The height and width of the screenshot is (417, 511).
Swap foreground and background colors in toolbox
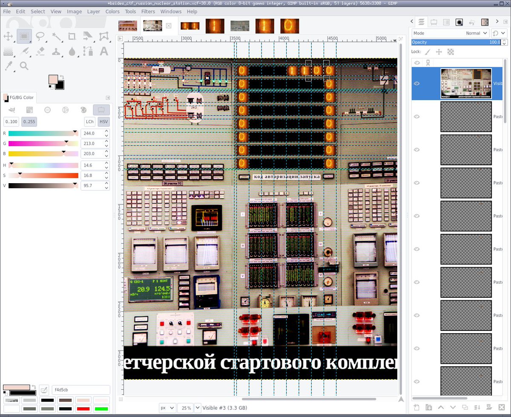62,77
